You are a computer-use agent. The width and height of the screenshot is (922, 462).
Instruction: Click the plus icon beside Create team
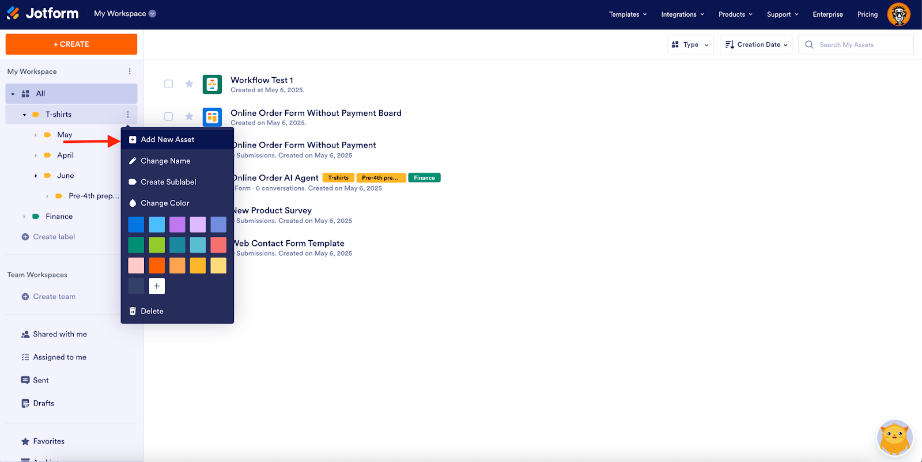click(25, 297)
